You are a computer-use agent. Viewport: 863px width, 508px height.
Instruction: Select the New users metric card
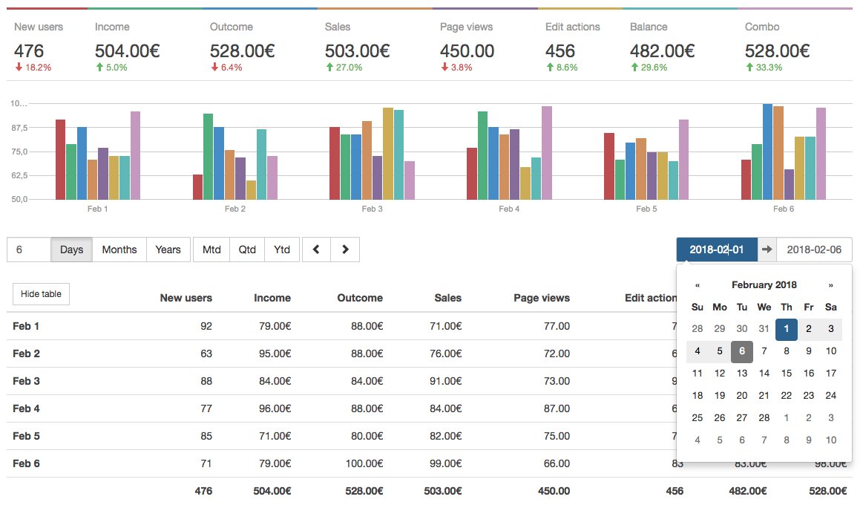(47, 42)
